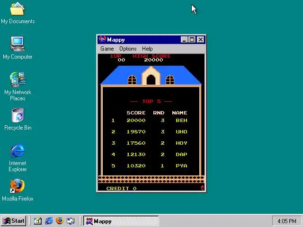Viewport: 303px width, 227px height.
Task: Click the CREDIT 0 text
Action: coord(121,188)
